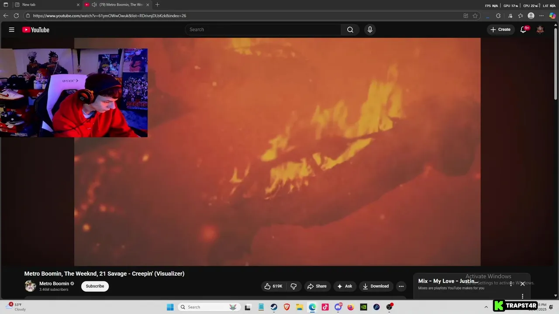Viewport: 559px width, 314px height.
Task: Open Copilot sidebar icon
Action: pyautogui.click(x=552, y=16)
